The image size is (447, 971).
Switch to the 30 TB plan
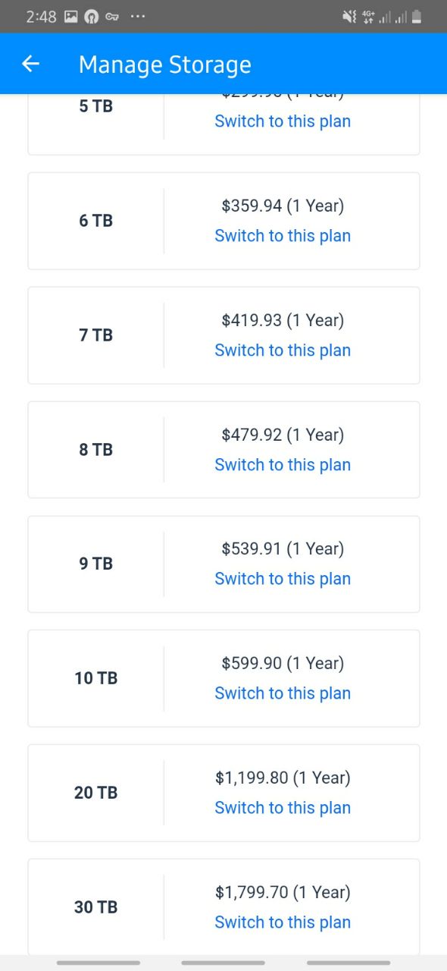pos(283,922)
